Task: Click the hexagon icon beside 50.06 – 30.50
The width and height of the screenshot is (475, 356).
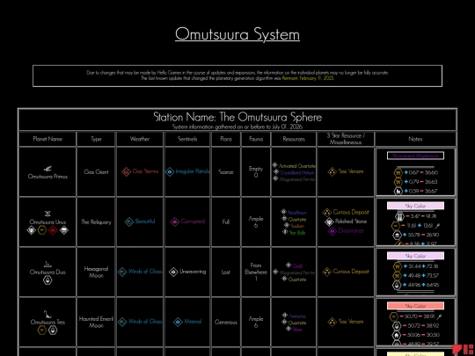Action: point(397,335)
